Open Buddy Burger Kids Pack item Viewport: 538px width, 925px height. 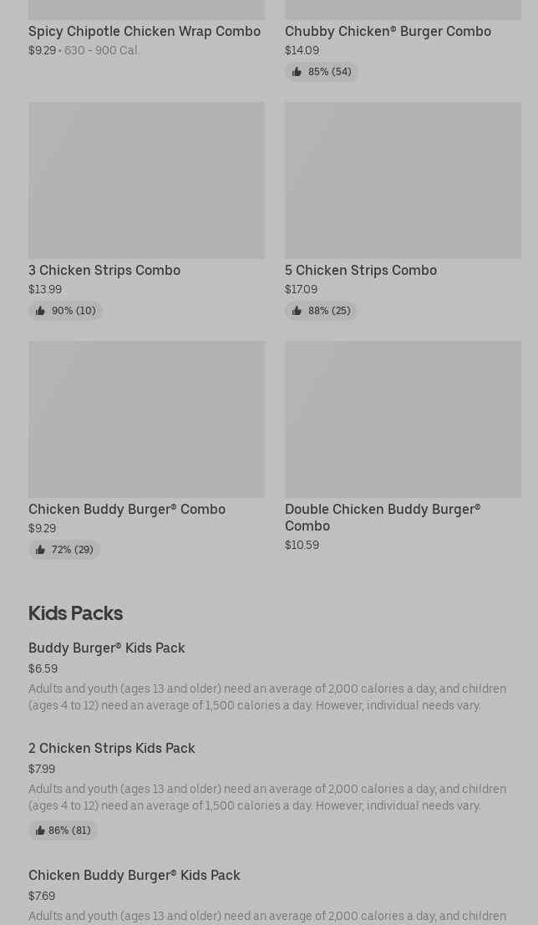(107, 648)
